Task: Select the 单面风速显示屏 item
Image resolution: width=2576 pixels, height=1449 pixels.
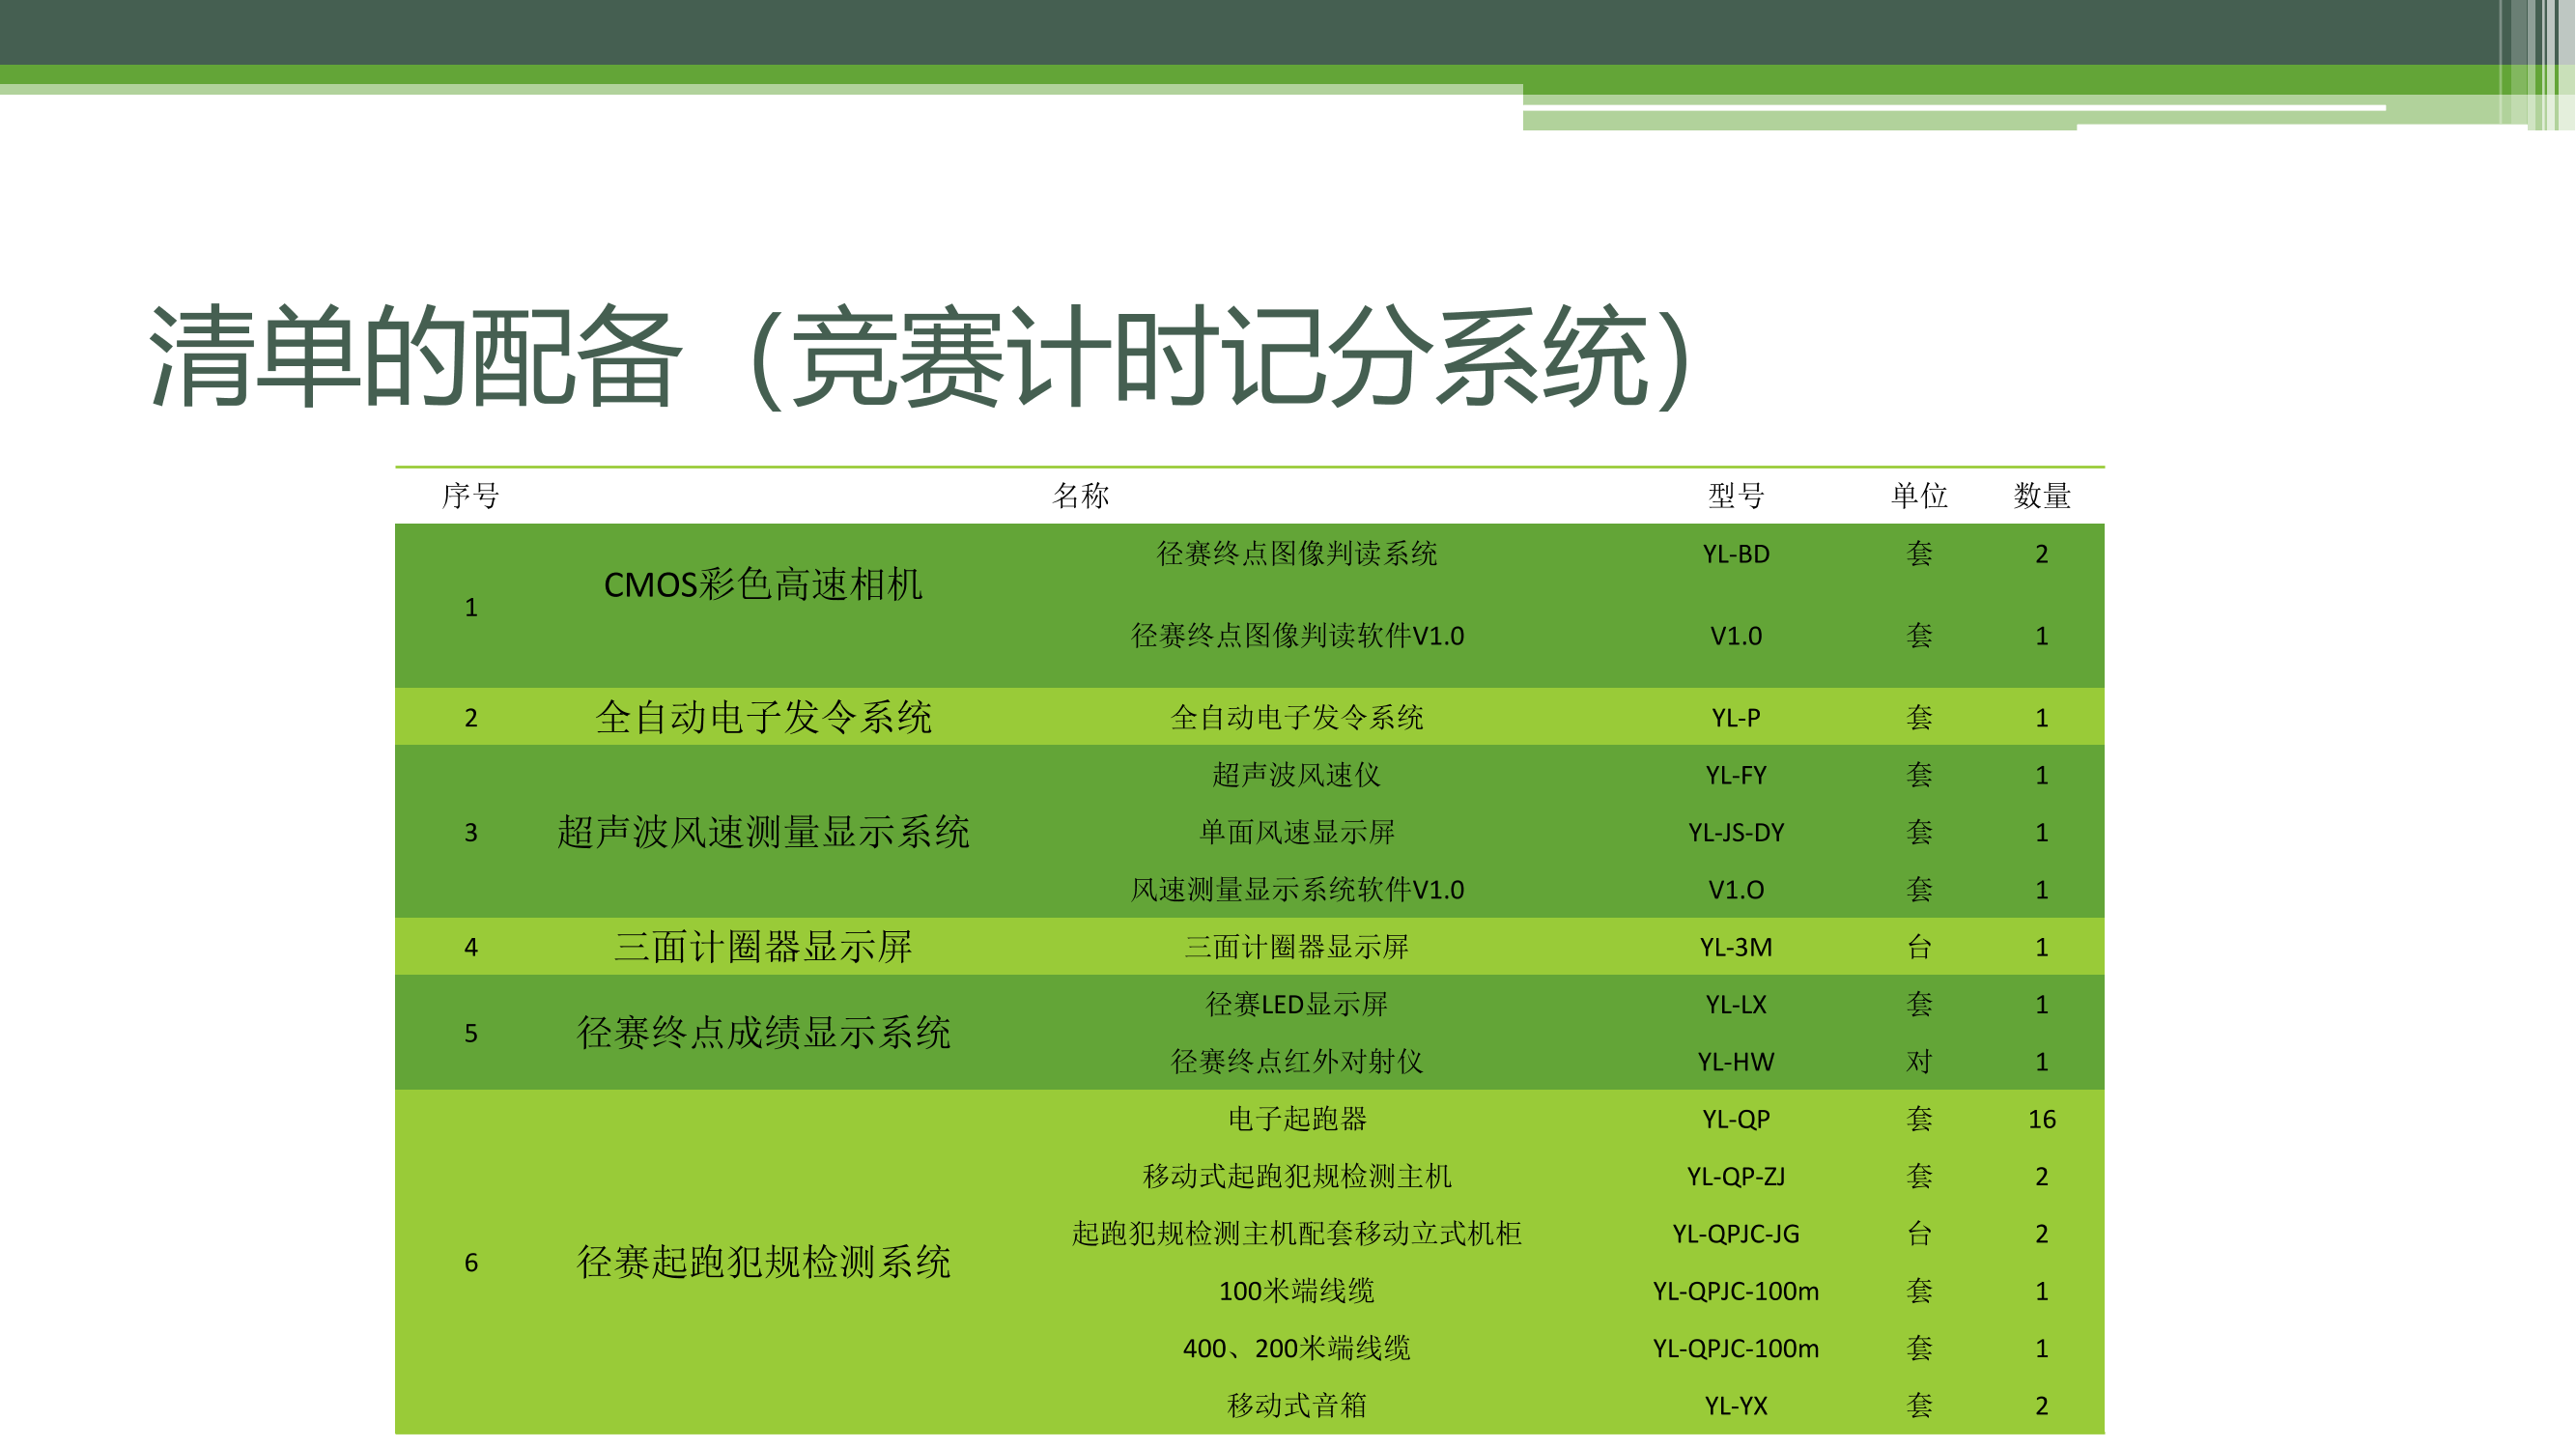Action: [1297, 832]
